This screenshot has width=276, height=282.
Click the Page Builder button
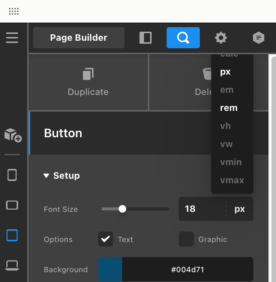coord(79,38)
